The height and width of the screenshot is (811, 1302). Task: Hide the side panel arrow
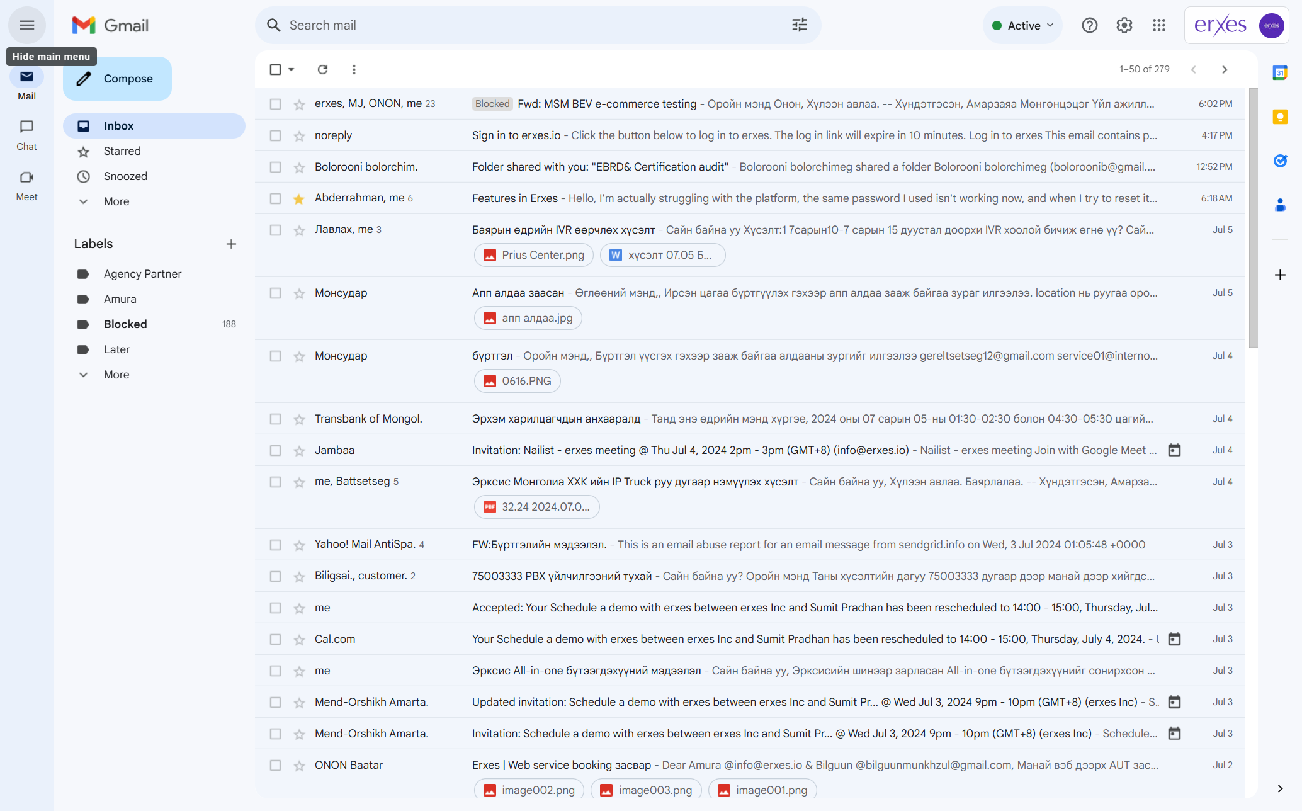(x=1279, y=788)
